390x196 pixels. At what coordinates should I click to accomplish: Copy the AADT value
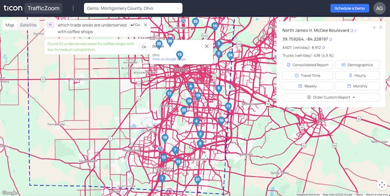pyautogui.click(x=323, y=48)
